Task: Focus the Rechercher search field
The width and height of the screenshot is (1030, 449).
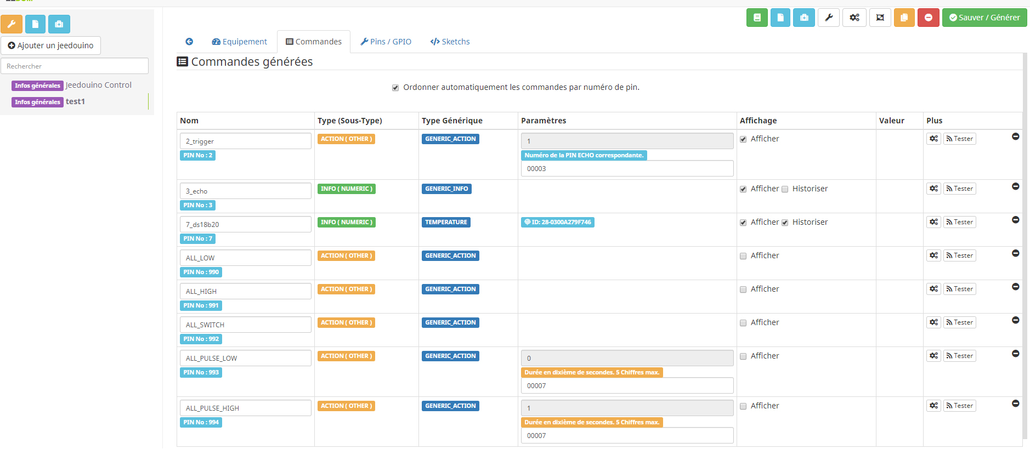Action: [75, 66]
